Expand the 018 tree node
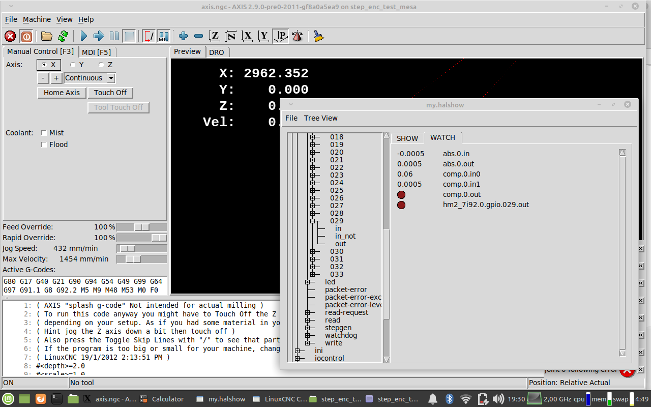This screenshot has width=651, height=407. pyautogui.click(x=312, y=137)
